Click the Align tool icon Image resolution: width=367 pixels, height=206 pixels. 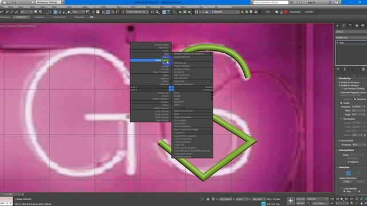coord(158,12)
